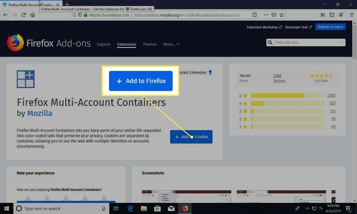Screen dimensions: 357x214
Task: Open a new browser tab
Action: [x=67, y=4]
